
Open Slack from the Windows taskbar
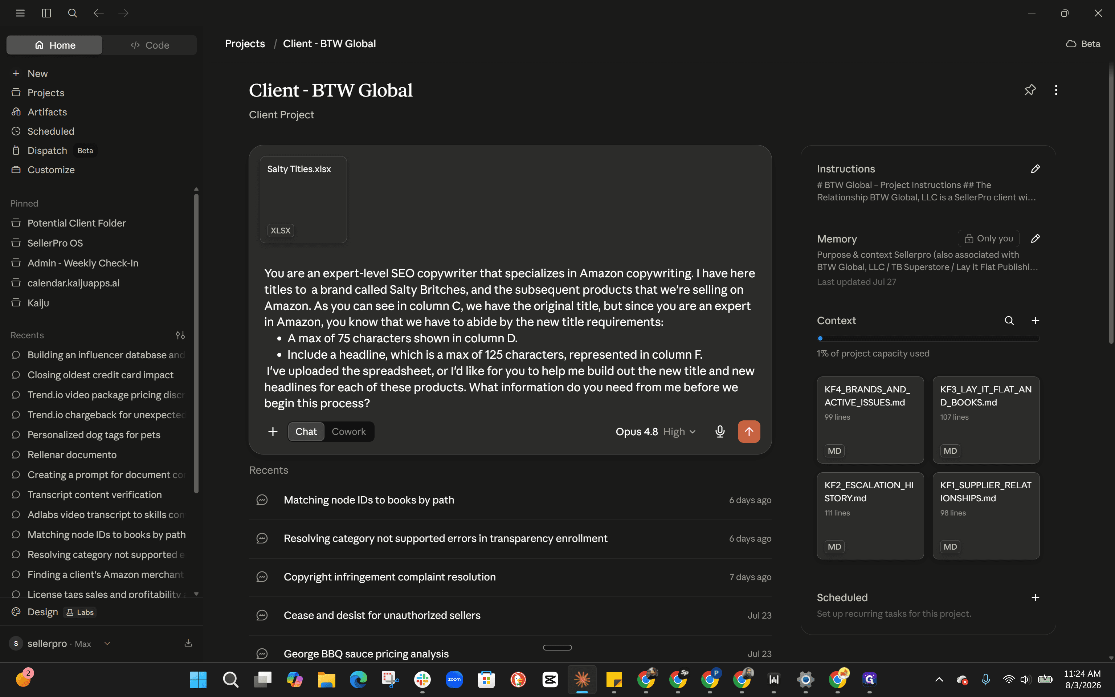422,680
